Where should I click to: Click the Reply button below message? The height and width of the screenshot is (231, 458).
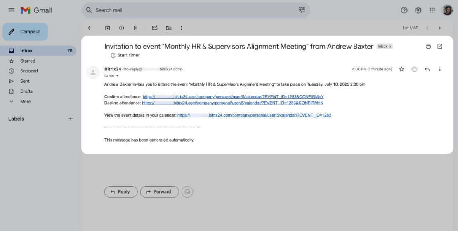tap(121, 191)
